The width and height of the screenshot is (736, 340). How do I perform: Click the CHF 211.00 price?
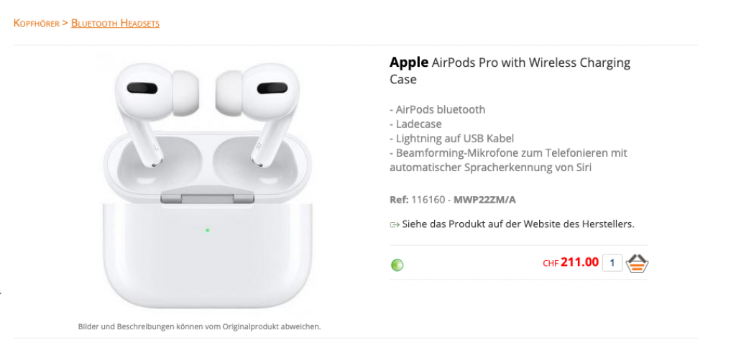pyautogui.click(x=570, y=262)
